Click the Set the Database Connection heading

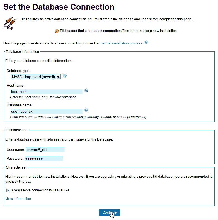(59, 7)
